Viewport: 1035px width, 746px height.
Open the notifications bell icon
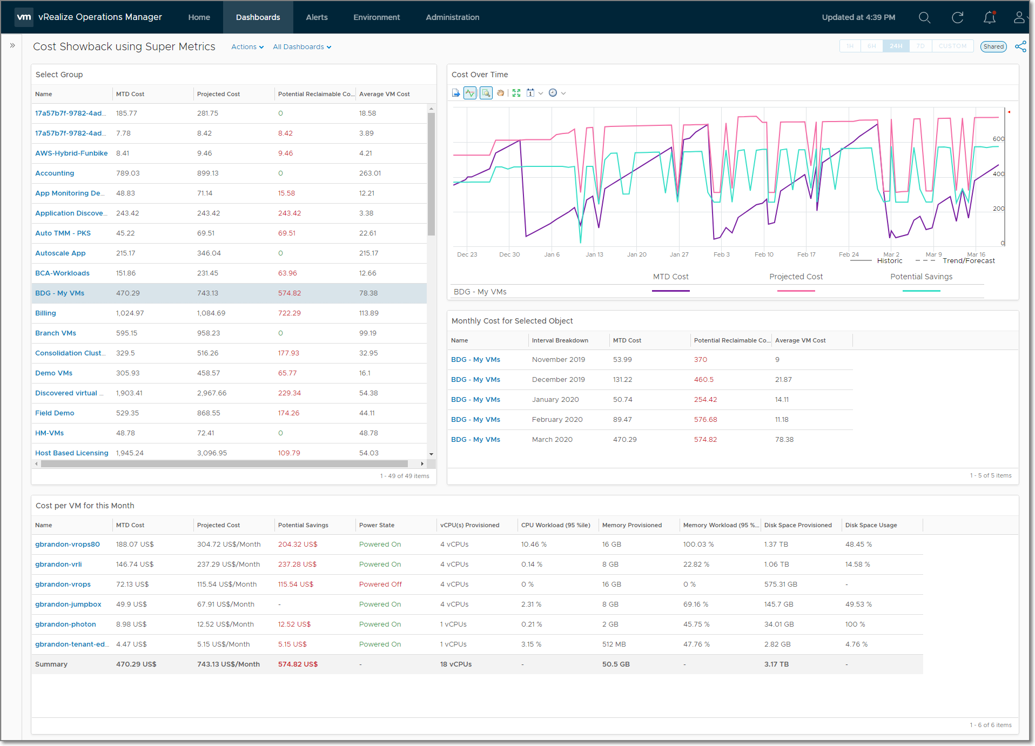[x=990, y=17]
